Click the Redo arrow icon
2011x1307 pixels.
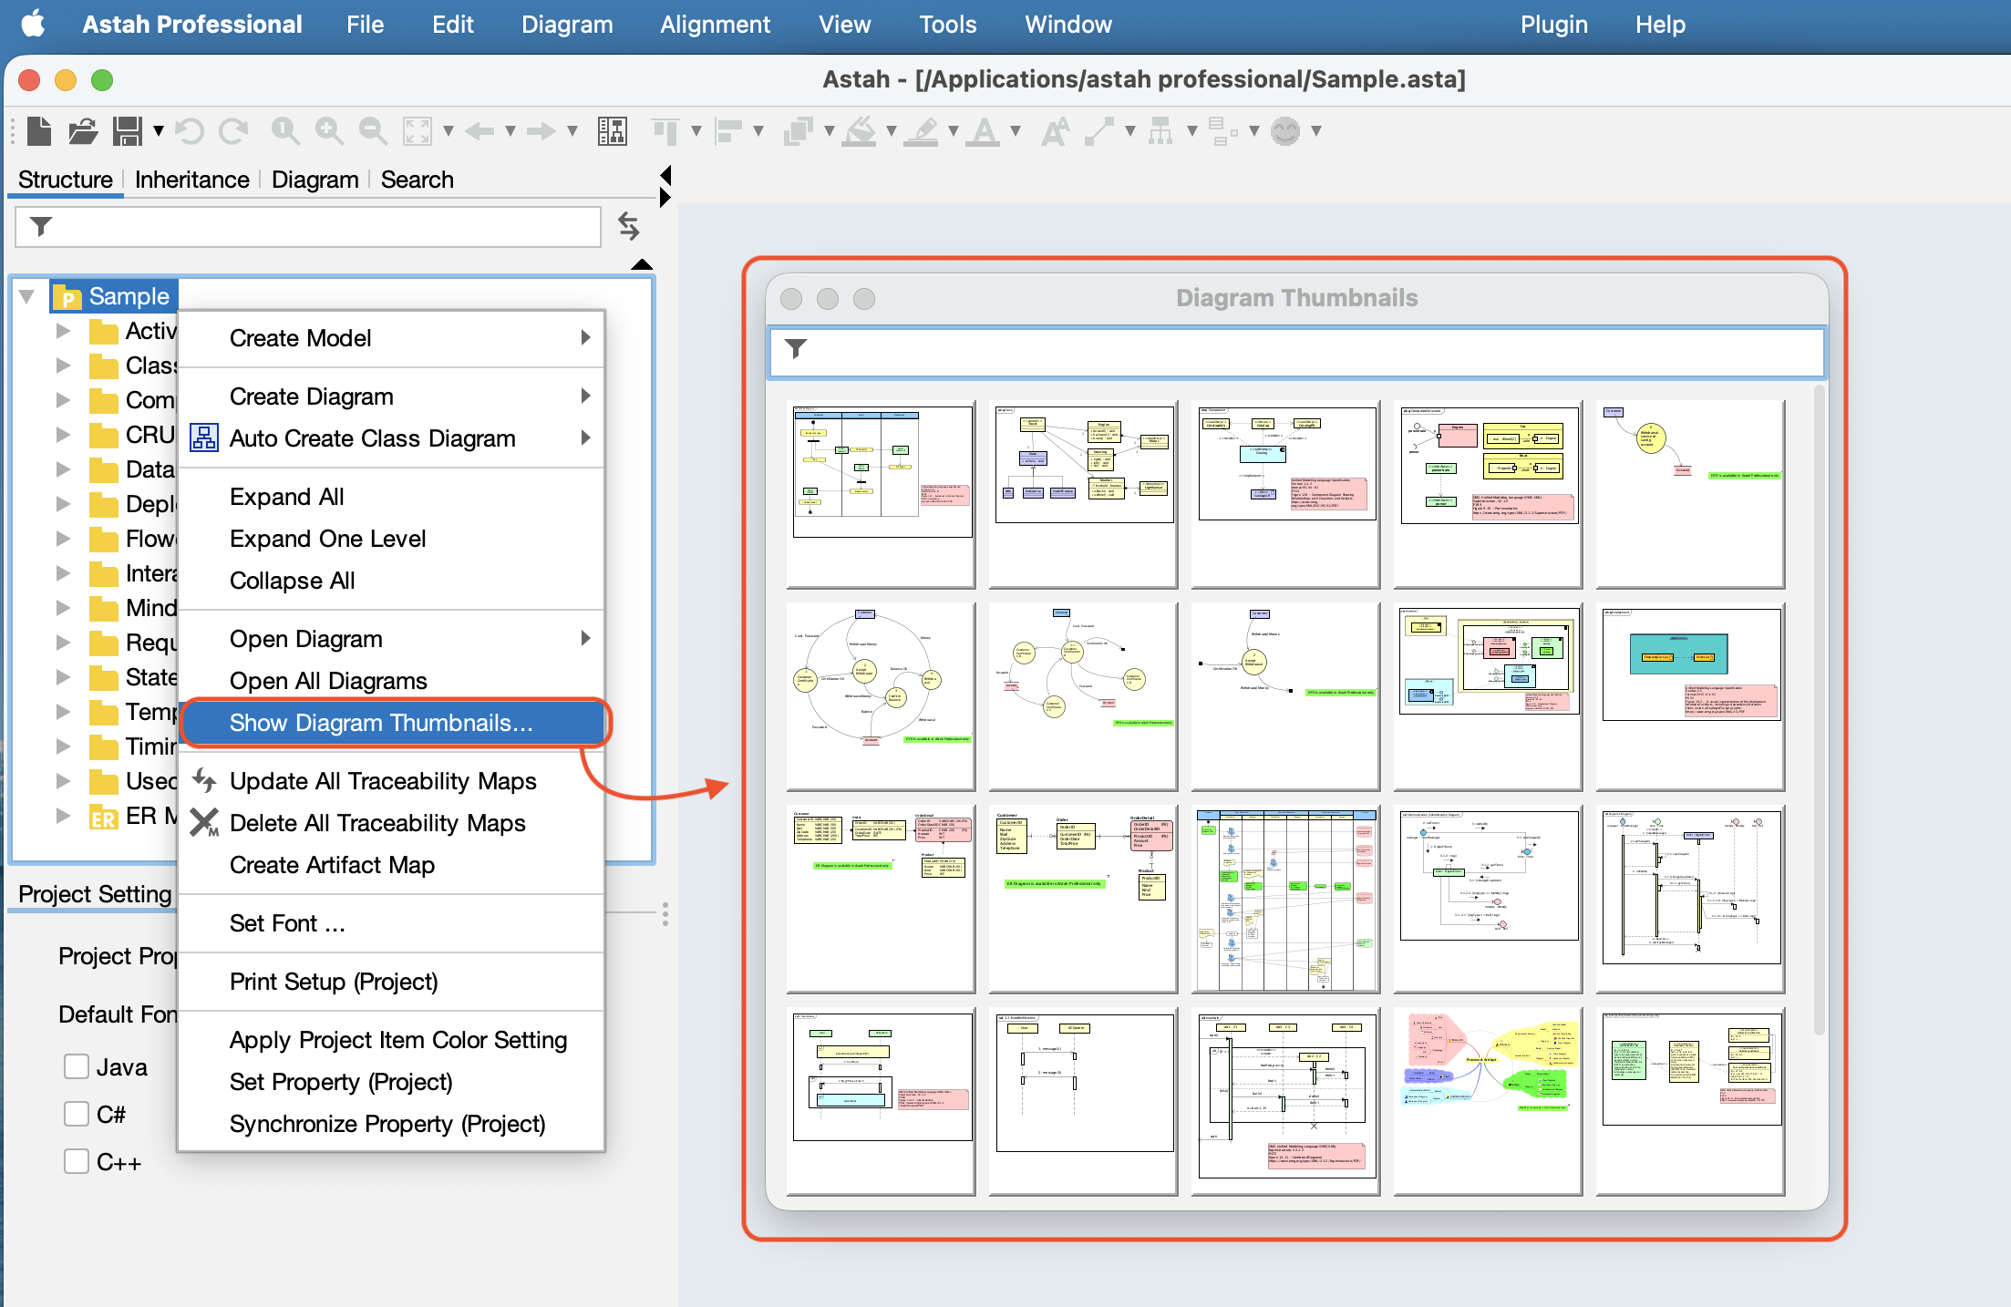click(233, 131)
